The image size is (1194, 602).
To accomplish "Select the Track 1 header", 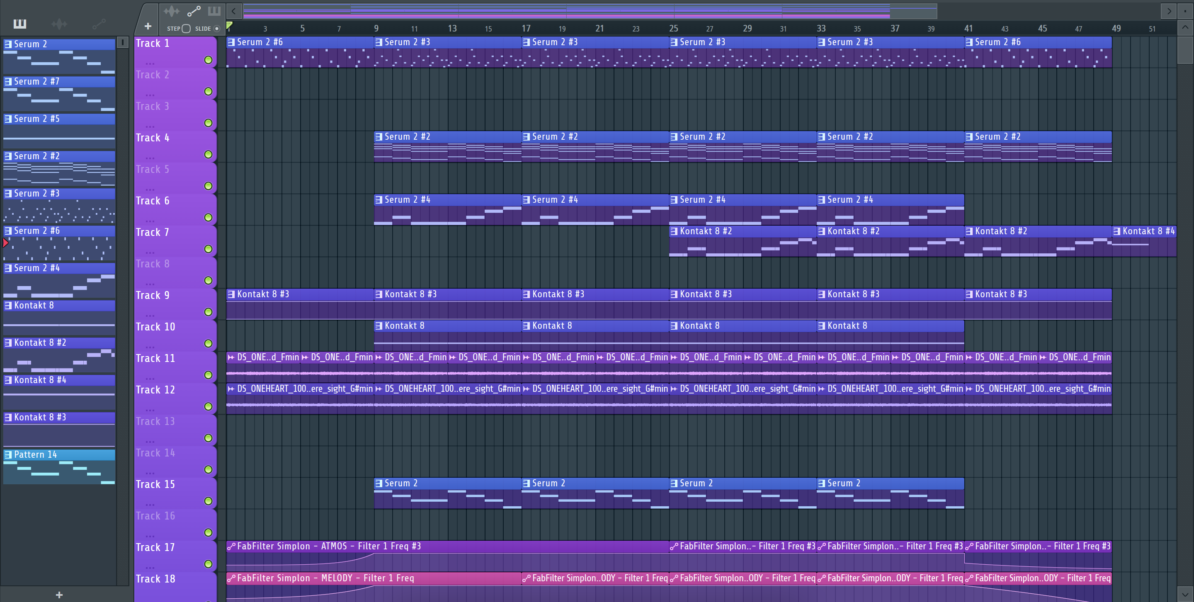I will [x=176, y=52].
